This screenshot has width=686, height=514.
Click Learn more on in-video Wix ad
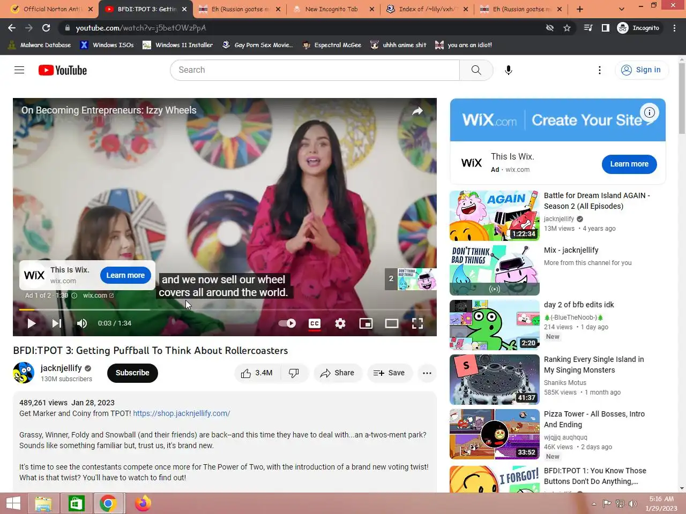pos(125,275)
